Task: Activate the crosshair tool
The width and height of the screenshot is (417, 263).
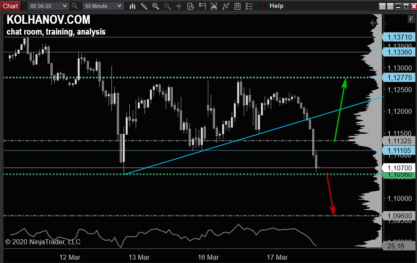Action: (179, 6)
